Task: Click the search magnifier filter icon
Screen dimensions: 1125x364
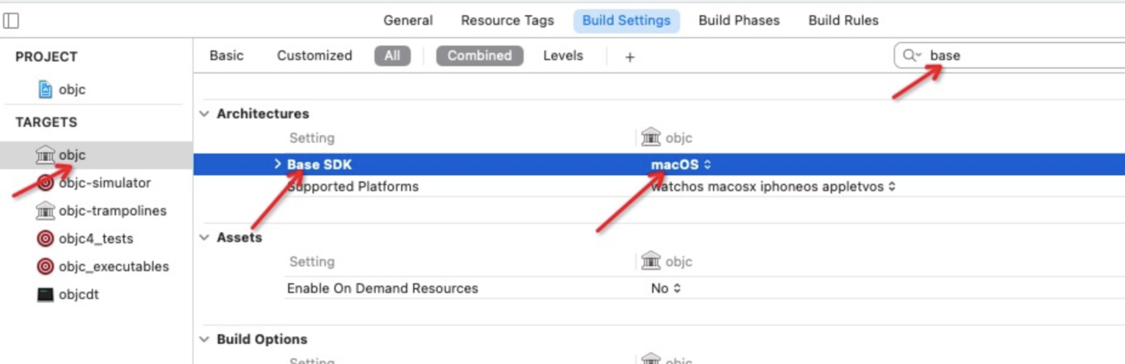Action: tap(911, 55)
